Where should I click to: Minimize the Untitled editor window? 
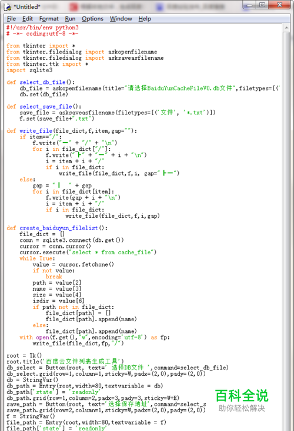pos(250,5)
